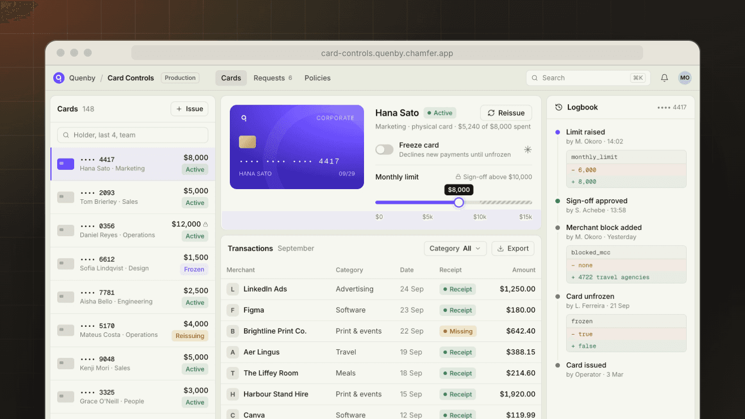
Task: Click the Reissuing status badge for 5170
Action: pos(190,336)
